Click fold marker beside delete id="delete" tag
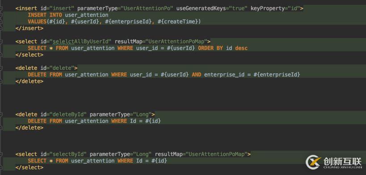 coord(1,68)
